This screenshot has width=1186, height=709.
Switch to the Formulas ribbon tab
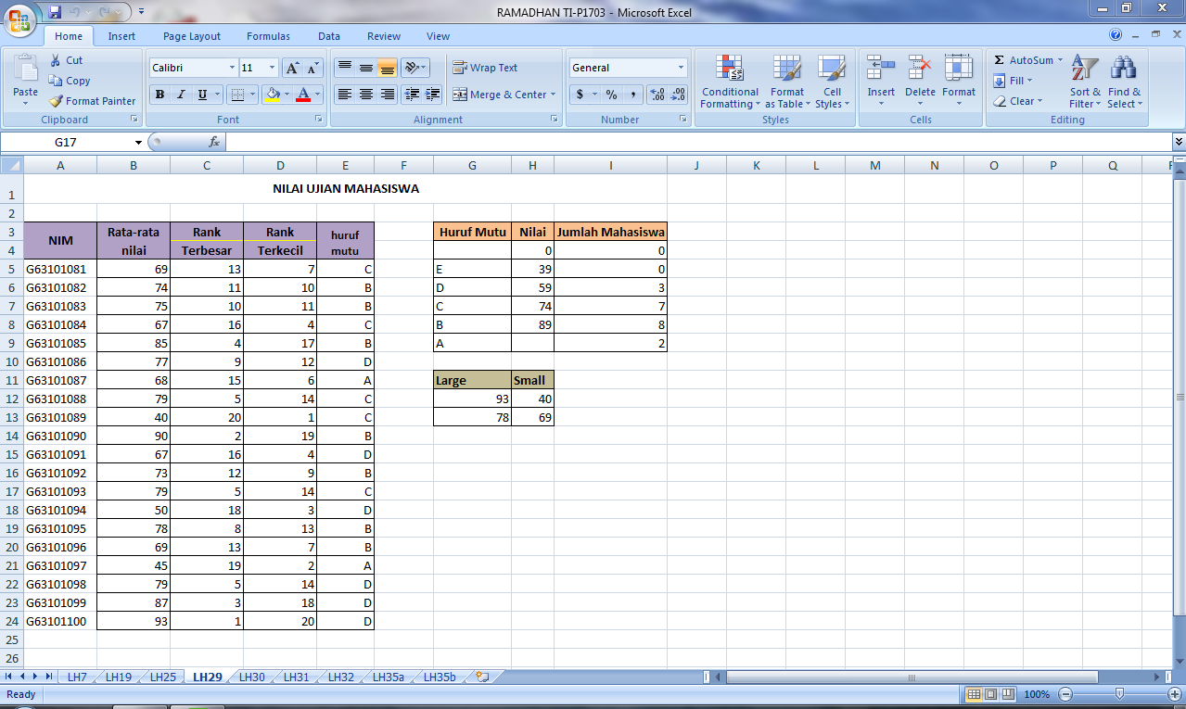point(268,36)
